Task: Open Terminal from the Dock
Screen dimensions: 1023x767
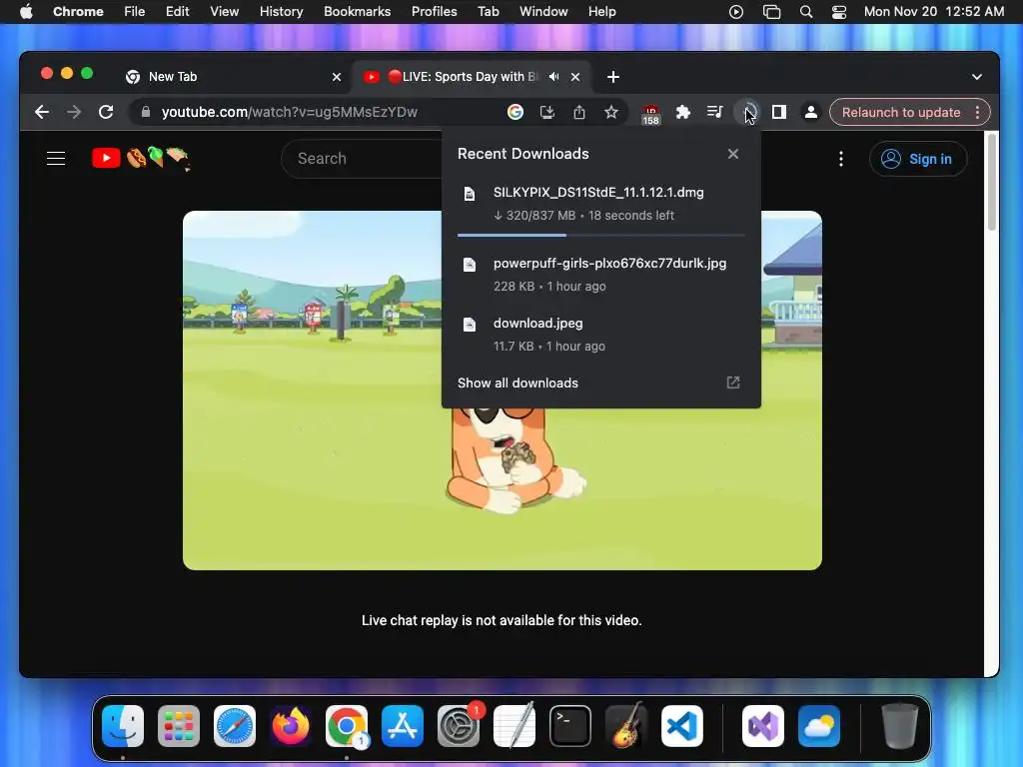Action: pos(570,726)
